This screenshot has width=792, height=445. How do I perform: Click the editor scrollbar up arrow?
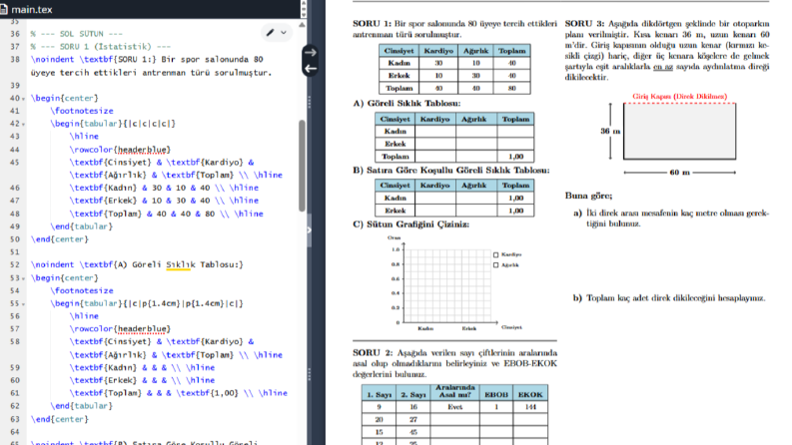302,24
